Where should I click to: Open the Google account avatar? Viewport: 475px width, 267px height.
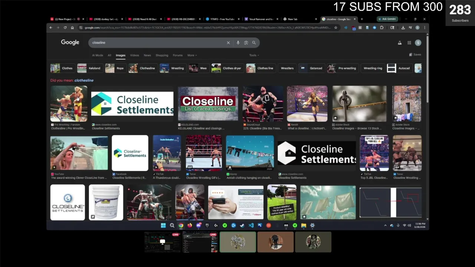418,43
